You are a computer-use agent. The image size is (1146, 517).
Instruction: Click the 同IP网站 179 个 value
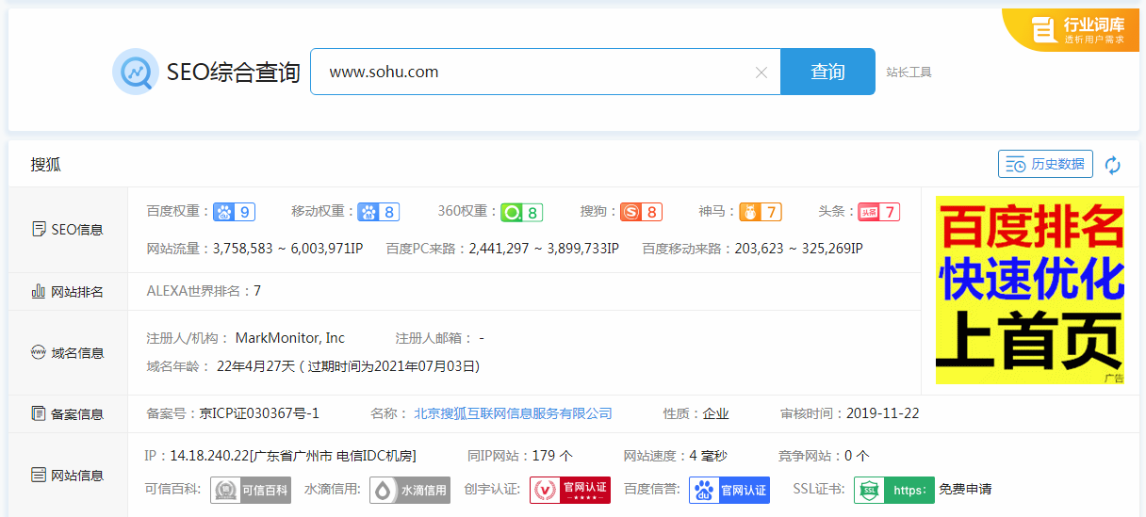click(x=552, y=456)
